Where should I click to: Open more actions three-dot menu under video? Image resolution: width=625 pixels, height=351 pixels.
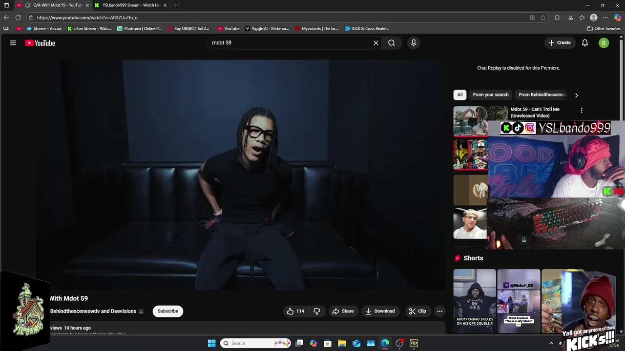coord(439,311)
